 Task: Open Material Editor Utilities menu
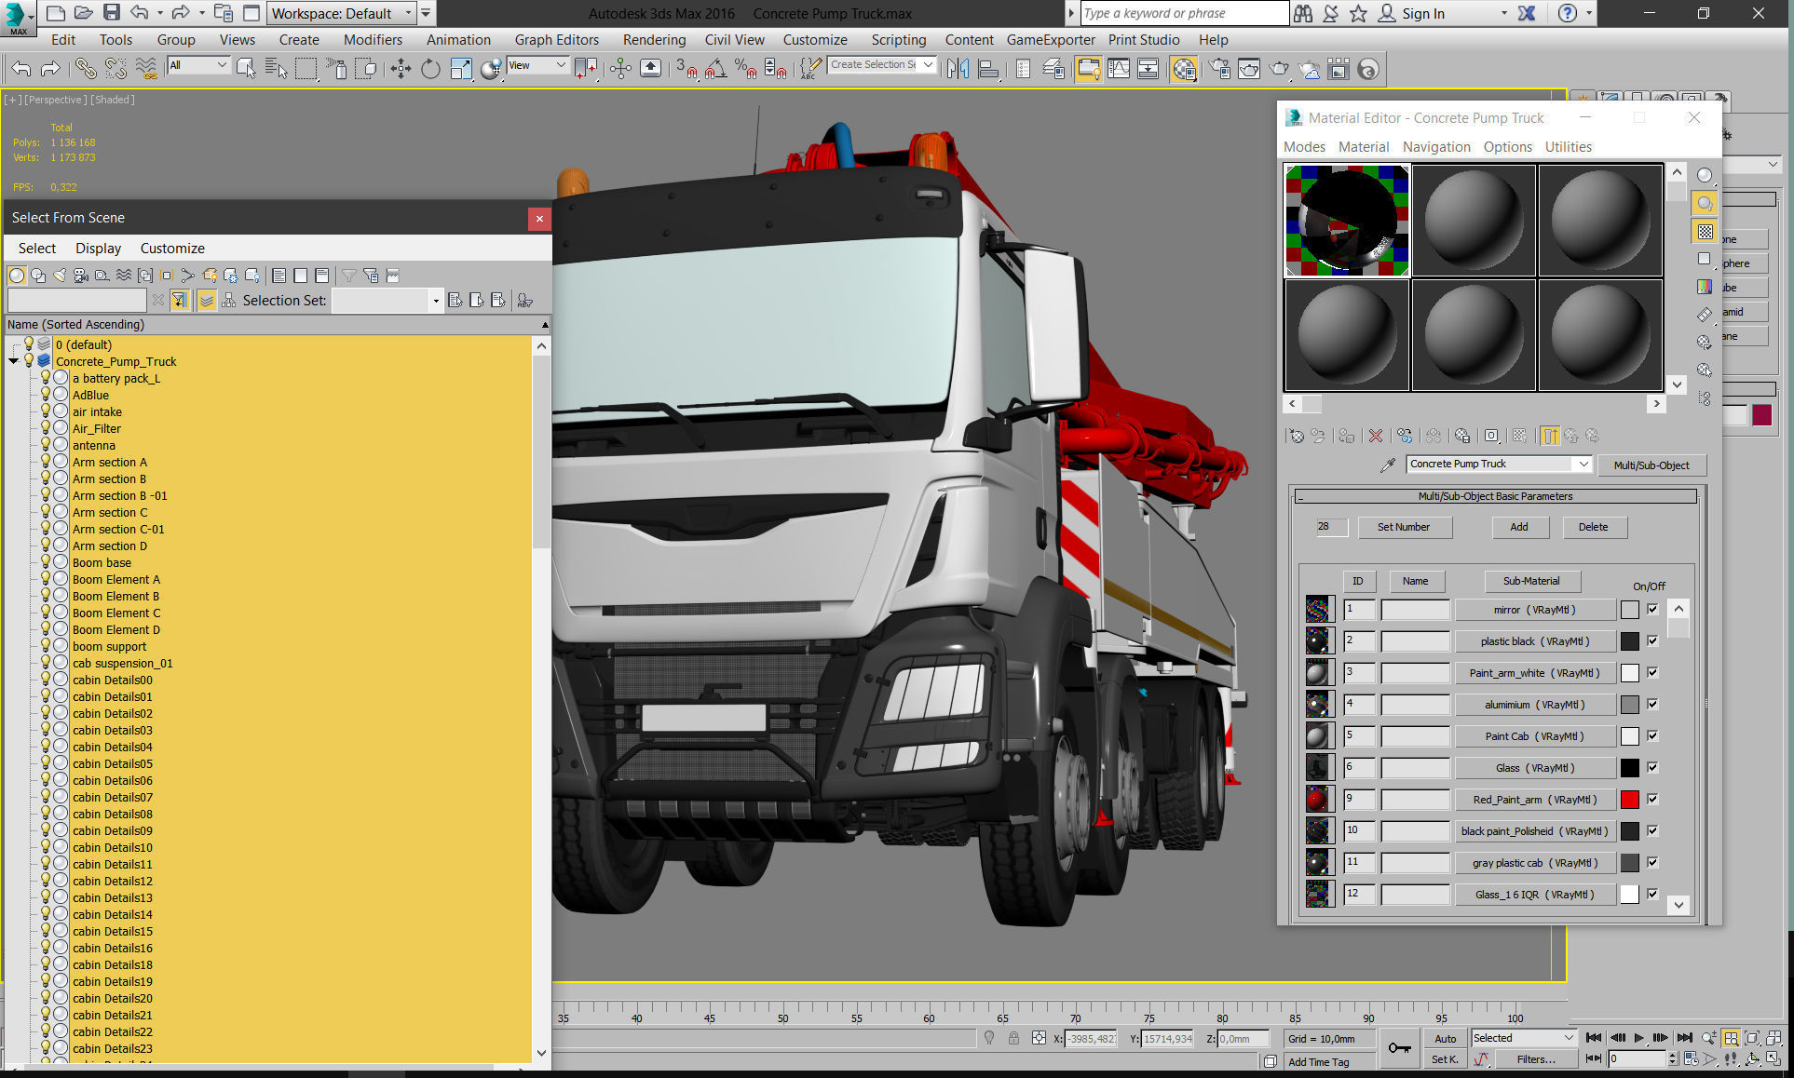click(x=1568, y=147)
